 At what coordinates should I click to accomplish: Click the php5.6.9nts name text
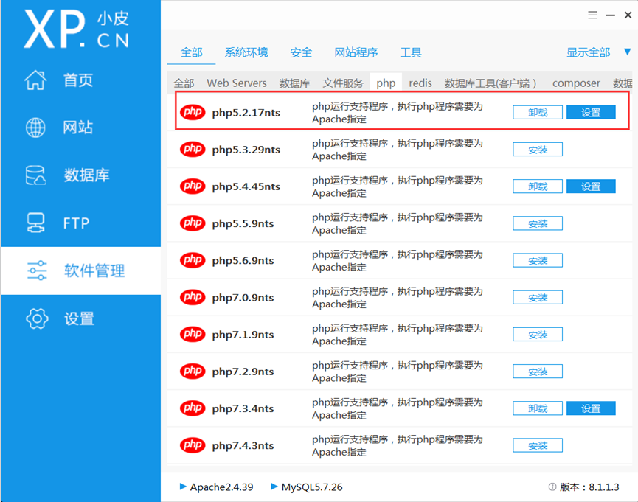click(243, 261)
